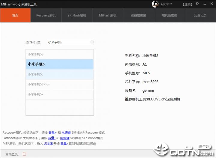Open the 刷机包管理 tab

169,15
